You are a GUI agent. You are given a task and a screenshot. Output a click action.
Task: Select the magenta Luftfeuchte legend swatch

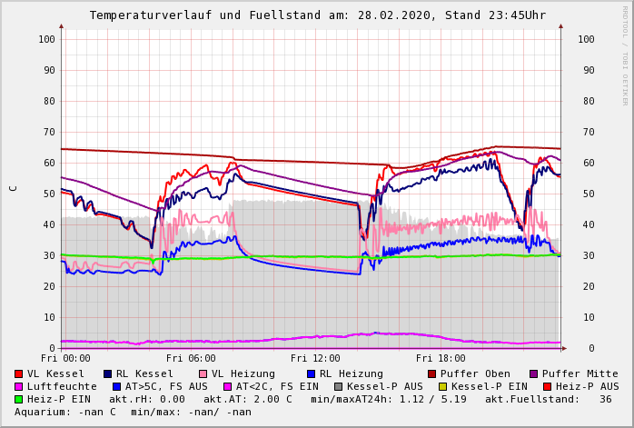click(18, 386)
